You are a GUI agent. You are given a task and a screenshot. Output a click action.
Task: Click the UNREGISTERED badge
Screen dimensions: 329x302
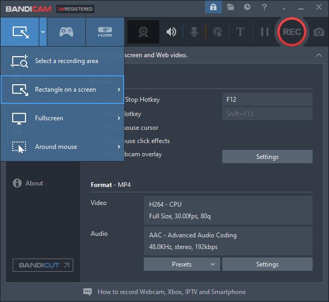pos(75,9)
